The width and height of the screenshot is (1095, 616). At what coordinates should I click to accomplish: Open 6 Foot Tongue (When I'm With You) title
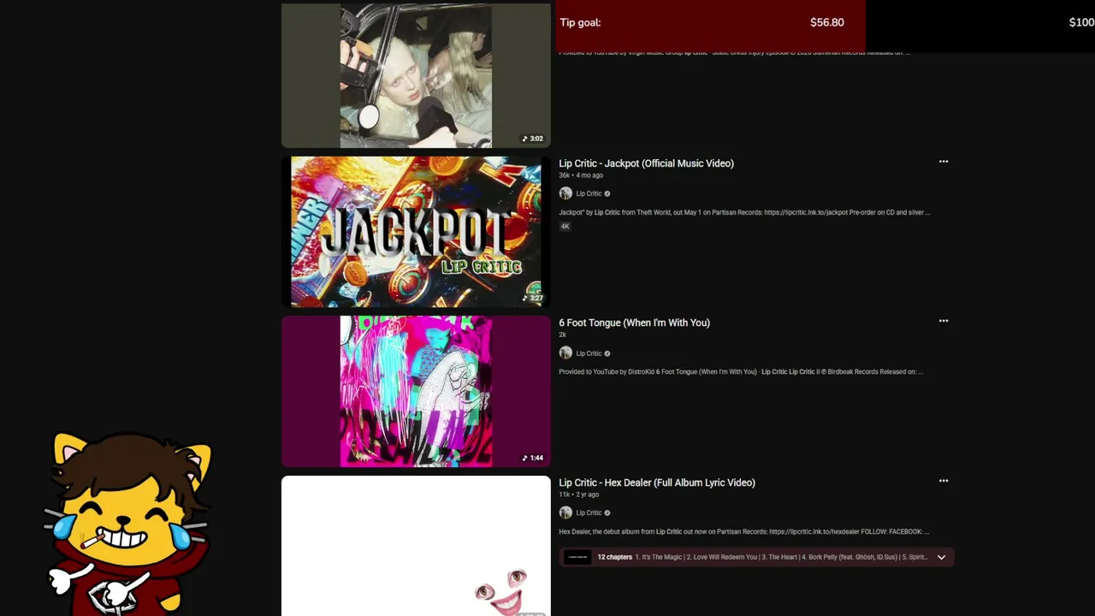click(634, 323)
